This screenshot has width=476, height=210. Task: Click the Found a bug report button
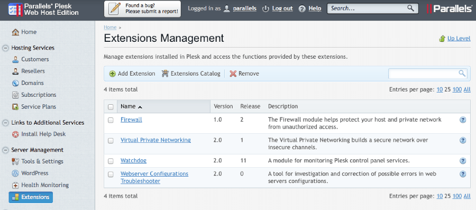click(x=142, y=9)
